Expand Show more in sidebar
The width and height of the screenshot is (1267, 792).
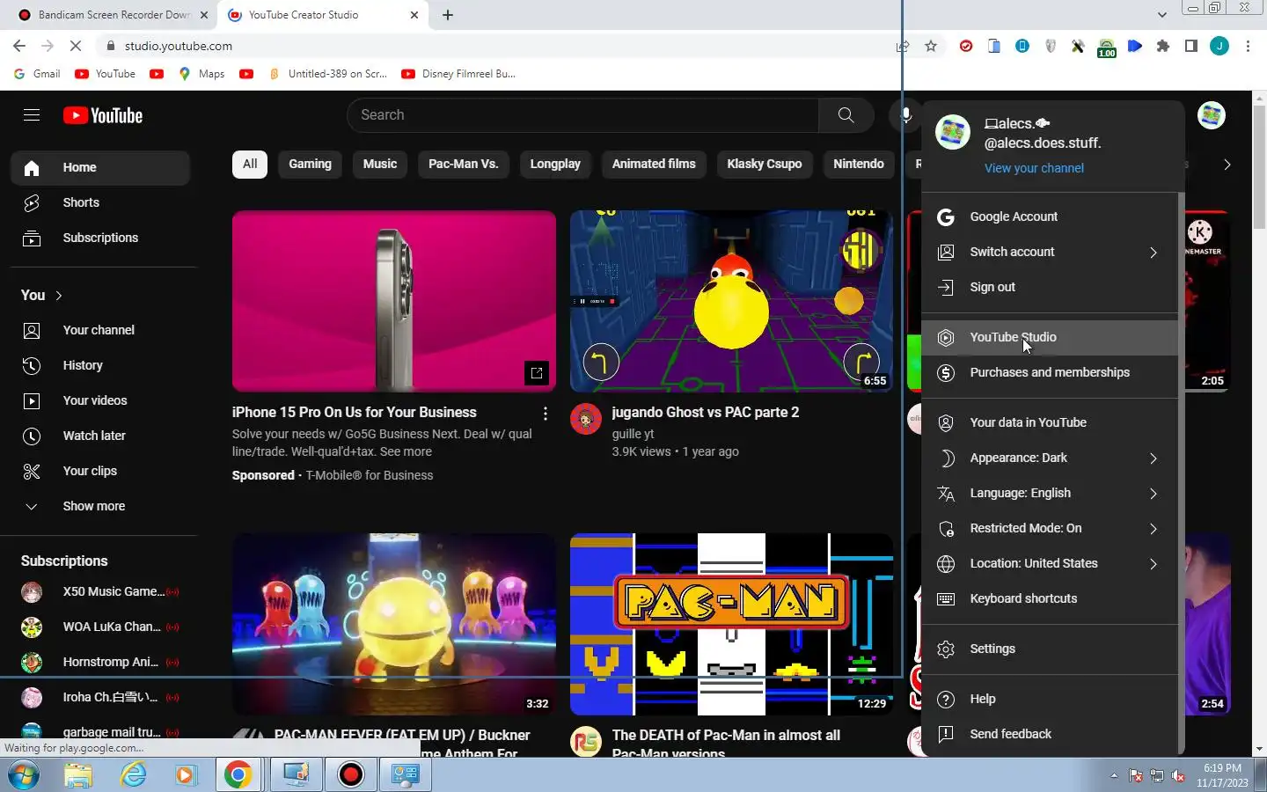pyautogui.click(x=99, y=506)
